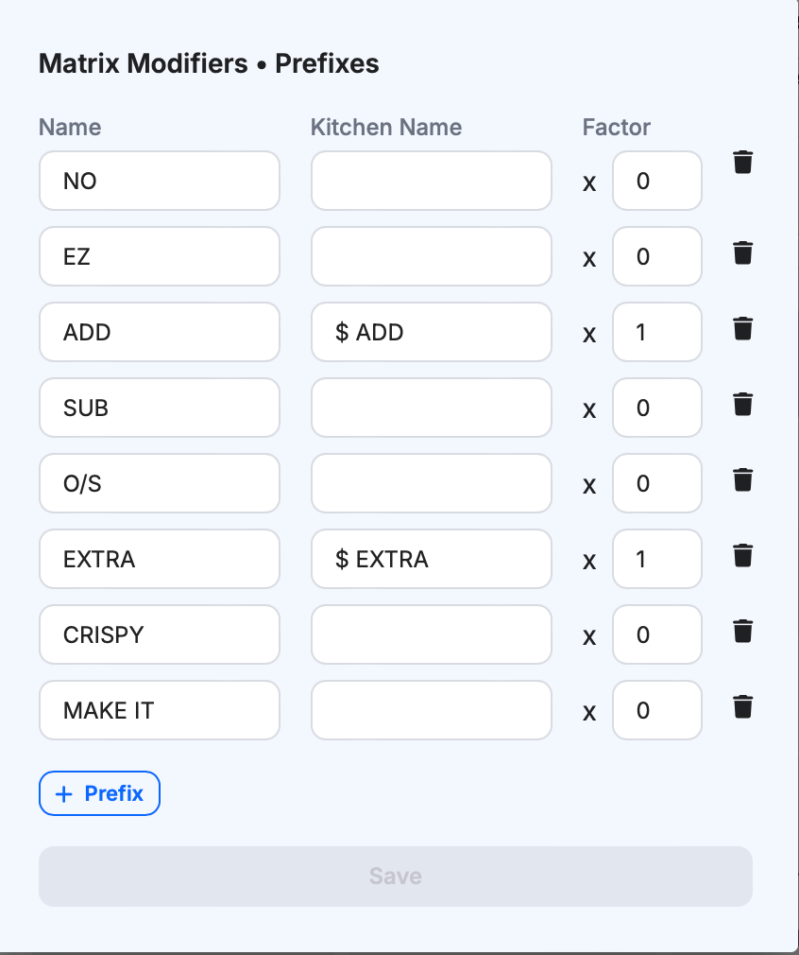Image resolution: width=799 pixels, height=955 pixels.
Task: Add a new prefix with + Prefix button
Action: 99,793
